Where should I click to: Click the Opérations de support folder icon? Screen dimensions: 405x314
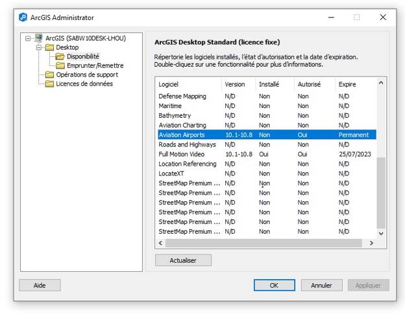(x=49, y=74)
